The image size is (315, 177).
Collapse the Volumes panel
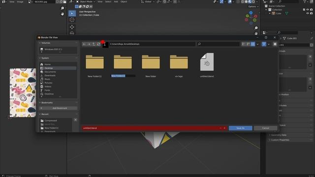click(x=40, y=43)
